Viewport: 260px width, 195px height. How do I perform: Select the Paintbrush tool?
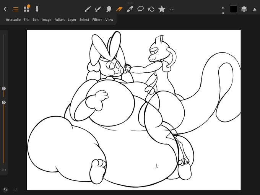[x=88, y=9]
